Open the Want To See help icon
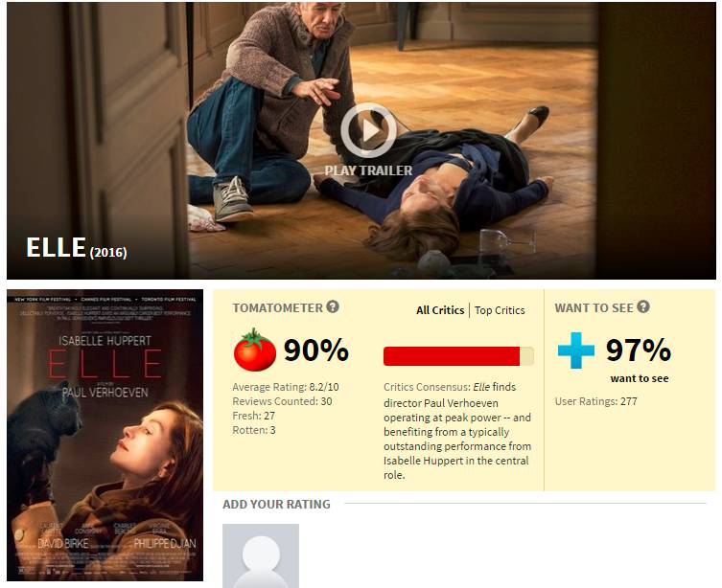The height and width of the screenshot is (588, 722). 643,306
